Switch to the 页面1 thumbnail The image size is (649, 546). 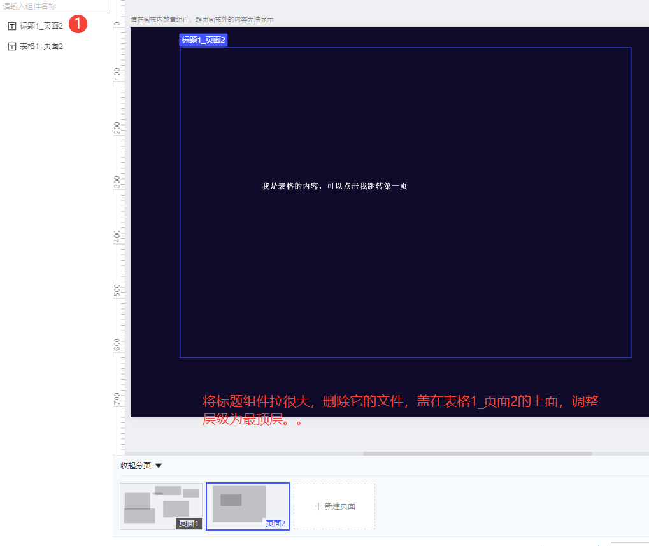160,506
